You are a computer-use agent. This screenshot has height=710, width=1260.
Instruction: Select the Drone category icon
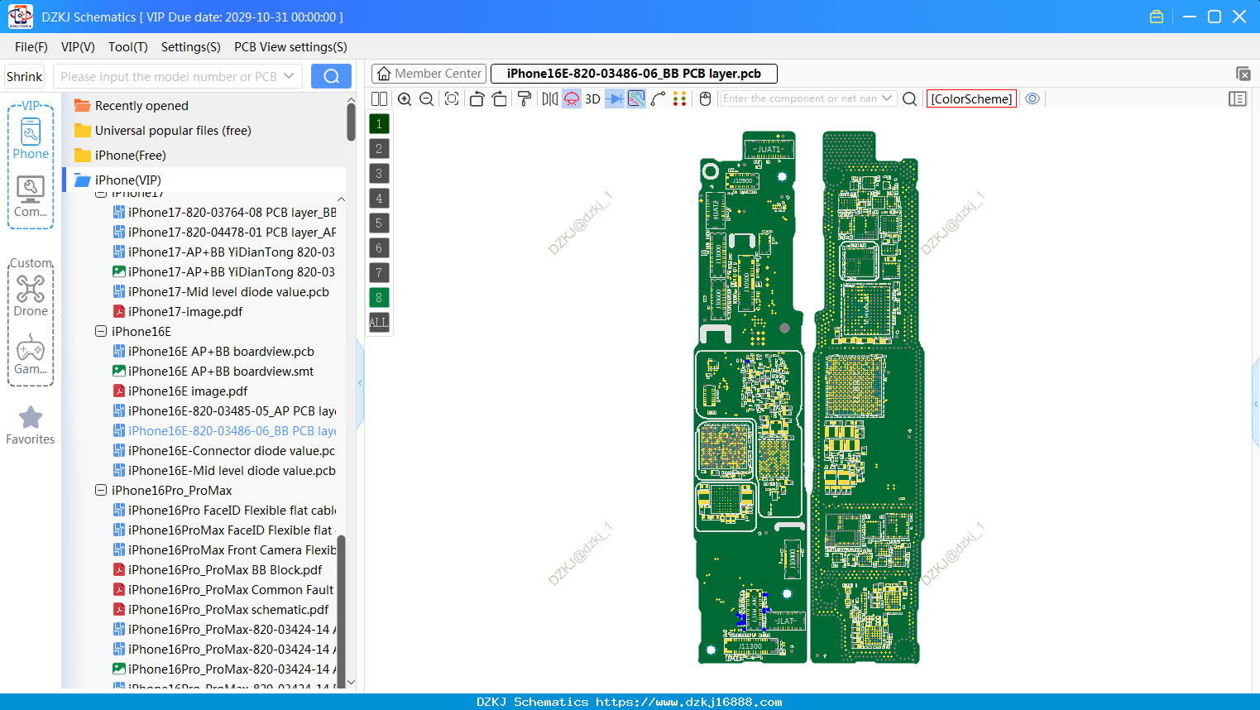31,295
